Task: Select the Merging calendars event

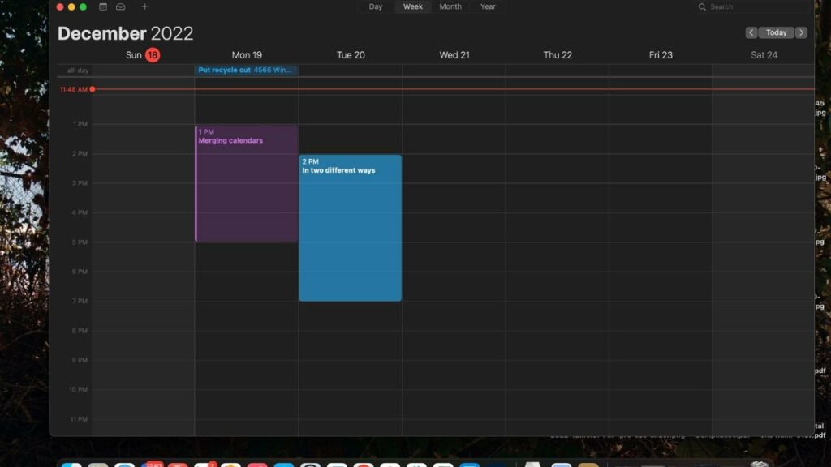Action: tap(247, 183)
